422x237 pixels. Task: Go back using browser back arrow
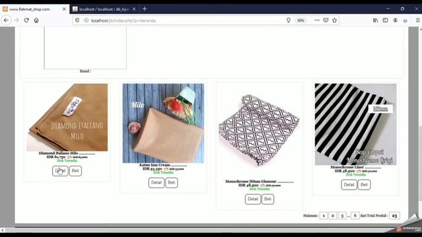pyautogui.click(x=6, y=20)
